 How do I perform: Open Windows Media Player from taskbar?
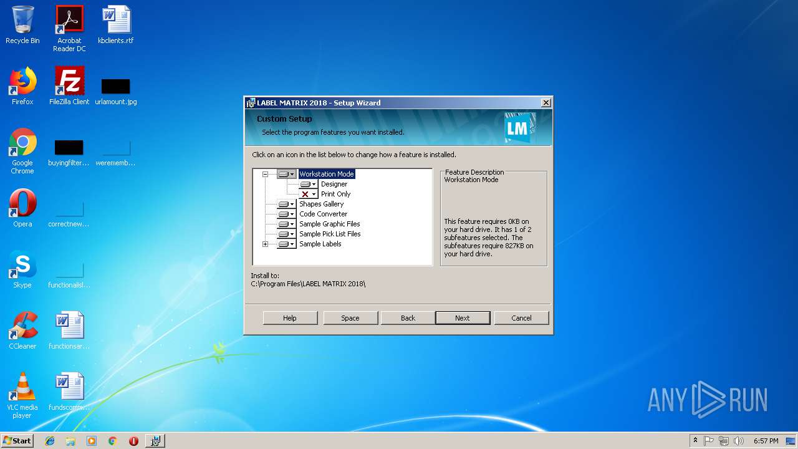coord(92,441)
